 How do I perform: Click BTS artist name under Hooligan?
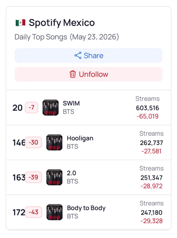coord(72,147)
